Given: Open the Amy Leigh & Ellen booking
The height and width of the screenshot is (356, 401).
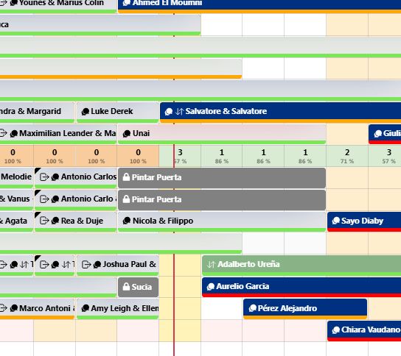Looking at the screenshot, I should (118, 309).
